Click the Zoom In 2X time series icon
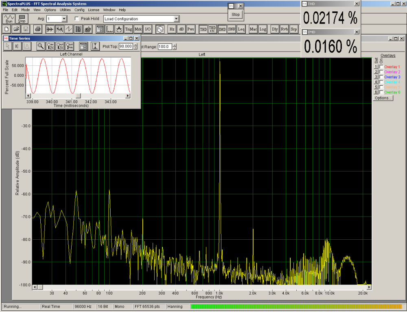The image size is (407, 312). click(x=50, y=46)
